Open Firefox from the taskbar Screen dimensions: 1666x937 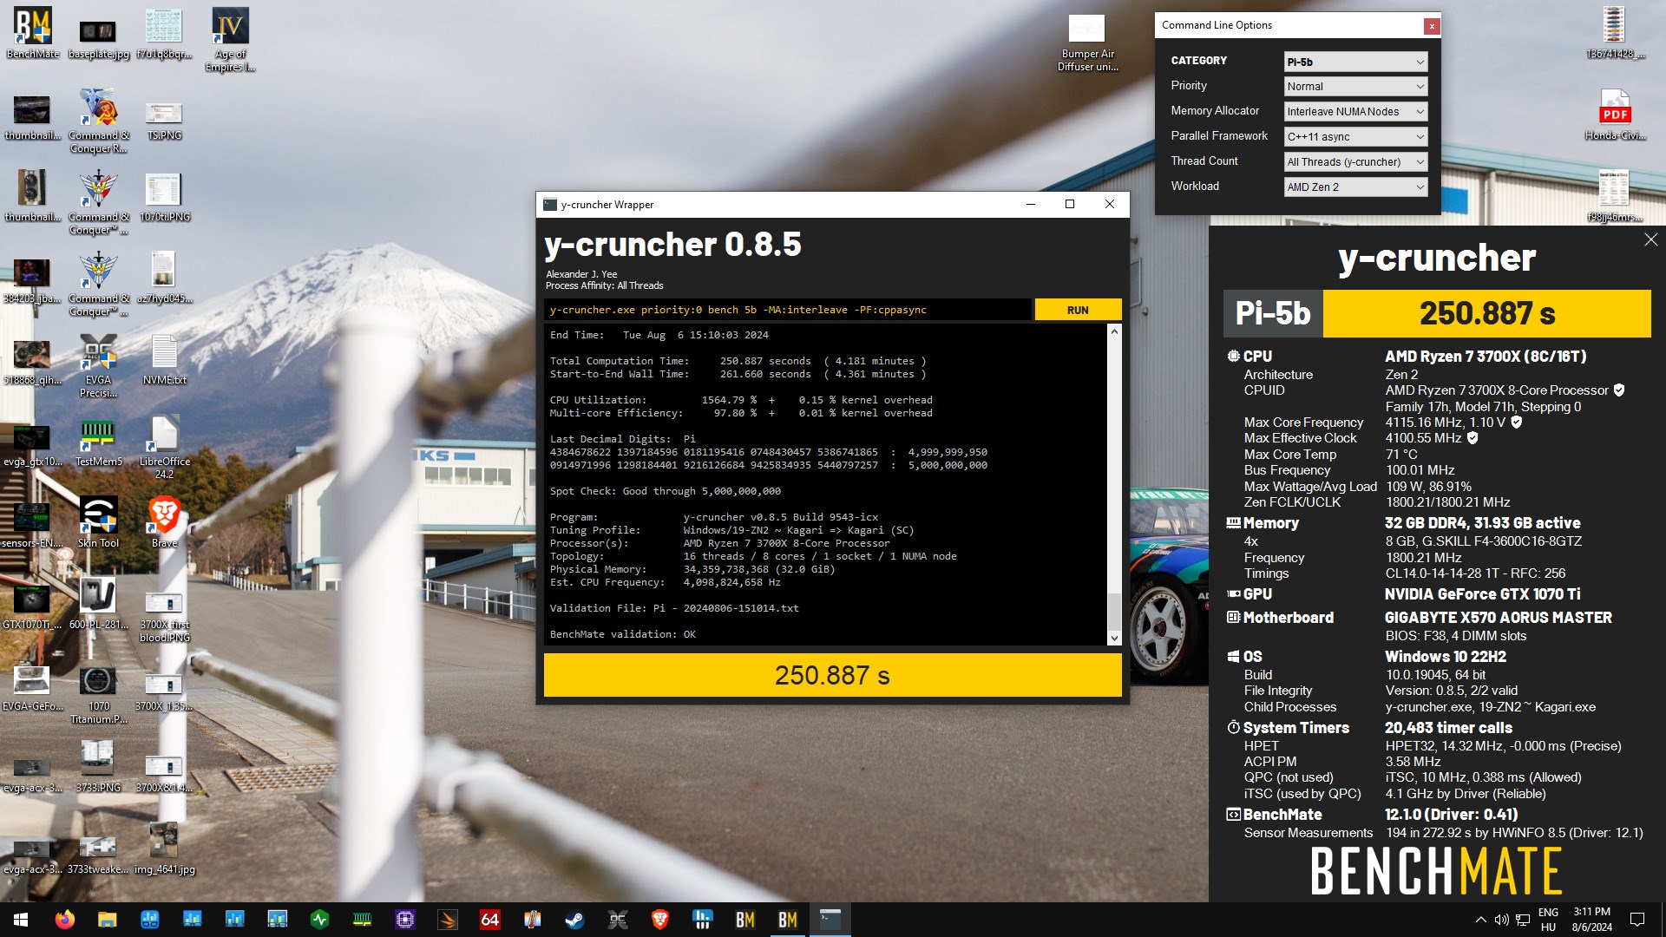[64, 920]
